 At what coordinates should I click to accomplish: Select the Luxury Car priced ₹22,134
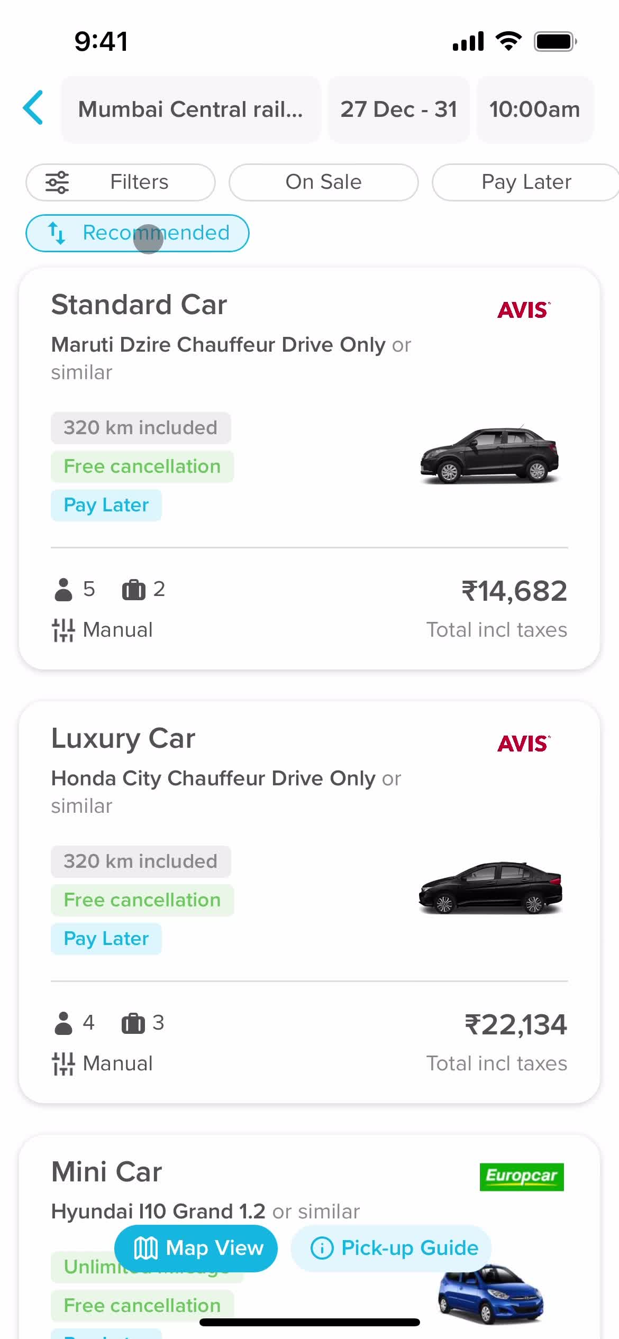[309, 902]
